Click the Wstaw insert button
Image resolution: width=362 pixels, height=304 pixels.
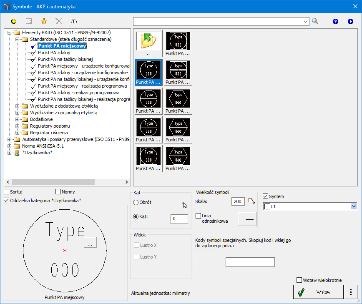coord(319,292)
